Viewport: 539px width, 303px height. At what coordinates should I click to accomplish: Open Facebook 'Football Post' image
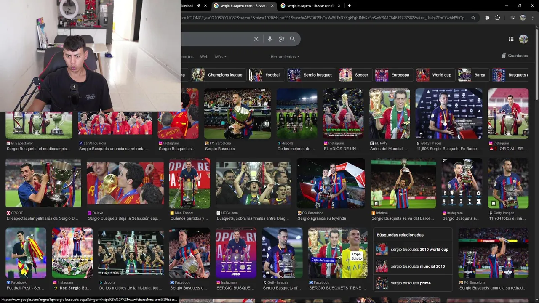[x=26, y=253]
